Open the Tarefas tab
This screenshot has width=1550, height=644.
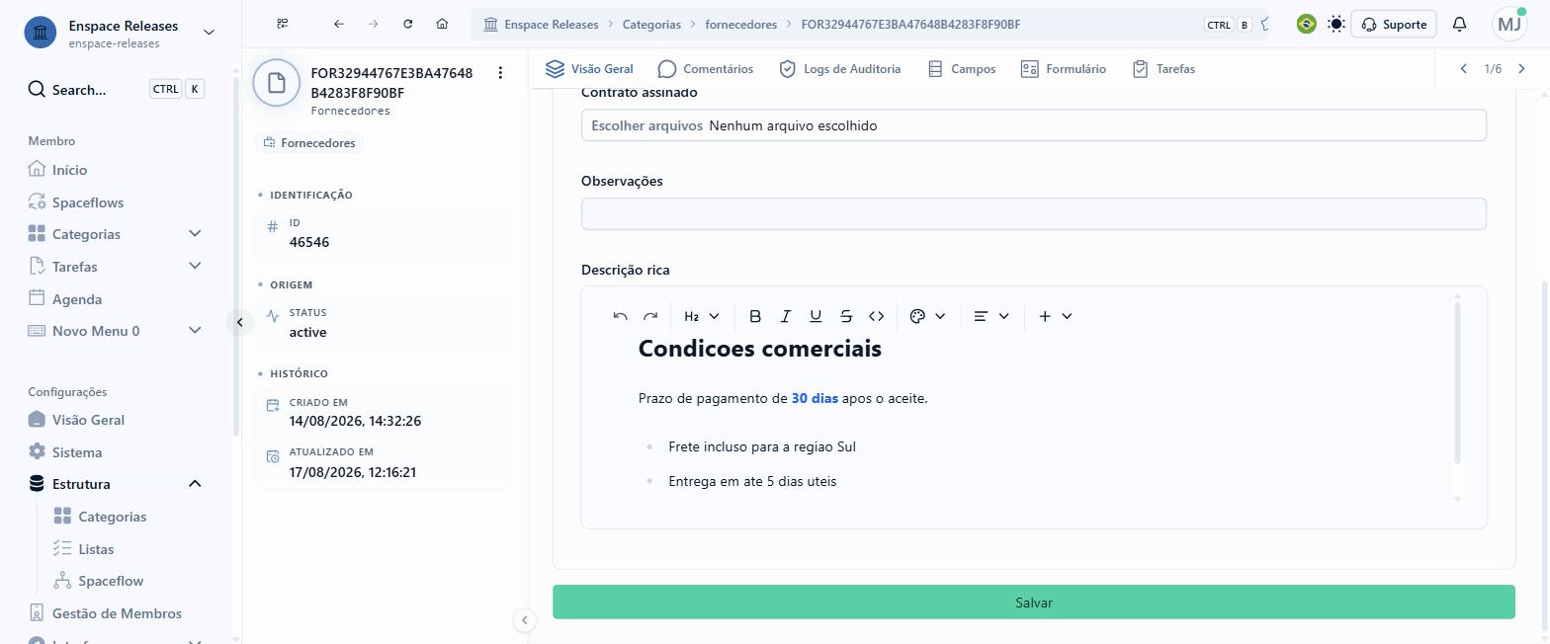click(x=1163, y=69)
